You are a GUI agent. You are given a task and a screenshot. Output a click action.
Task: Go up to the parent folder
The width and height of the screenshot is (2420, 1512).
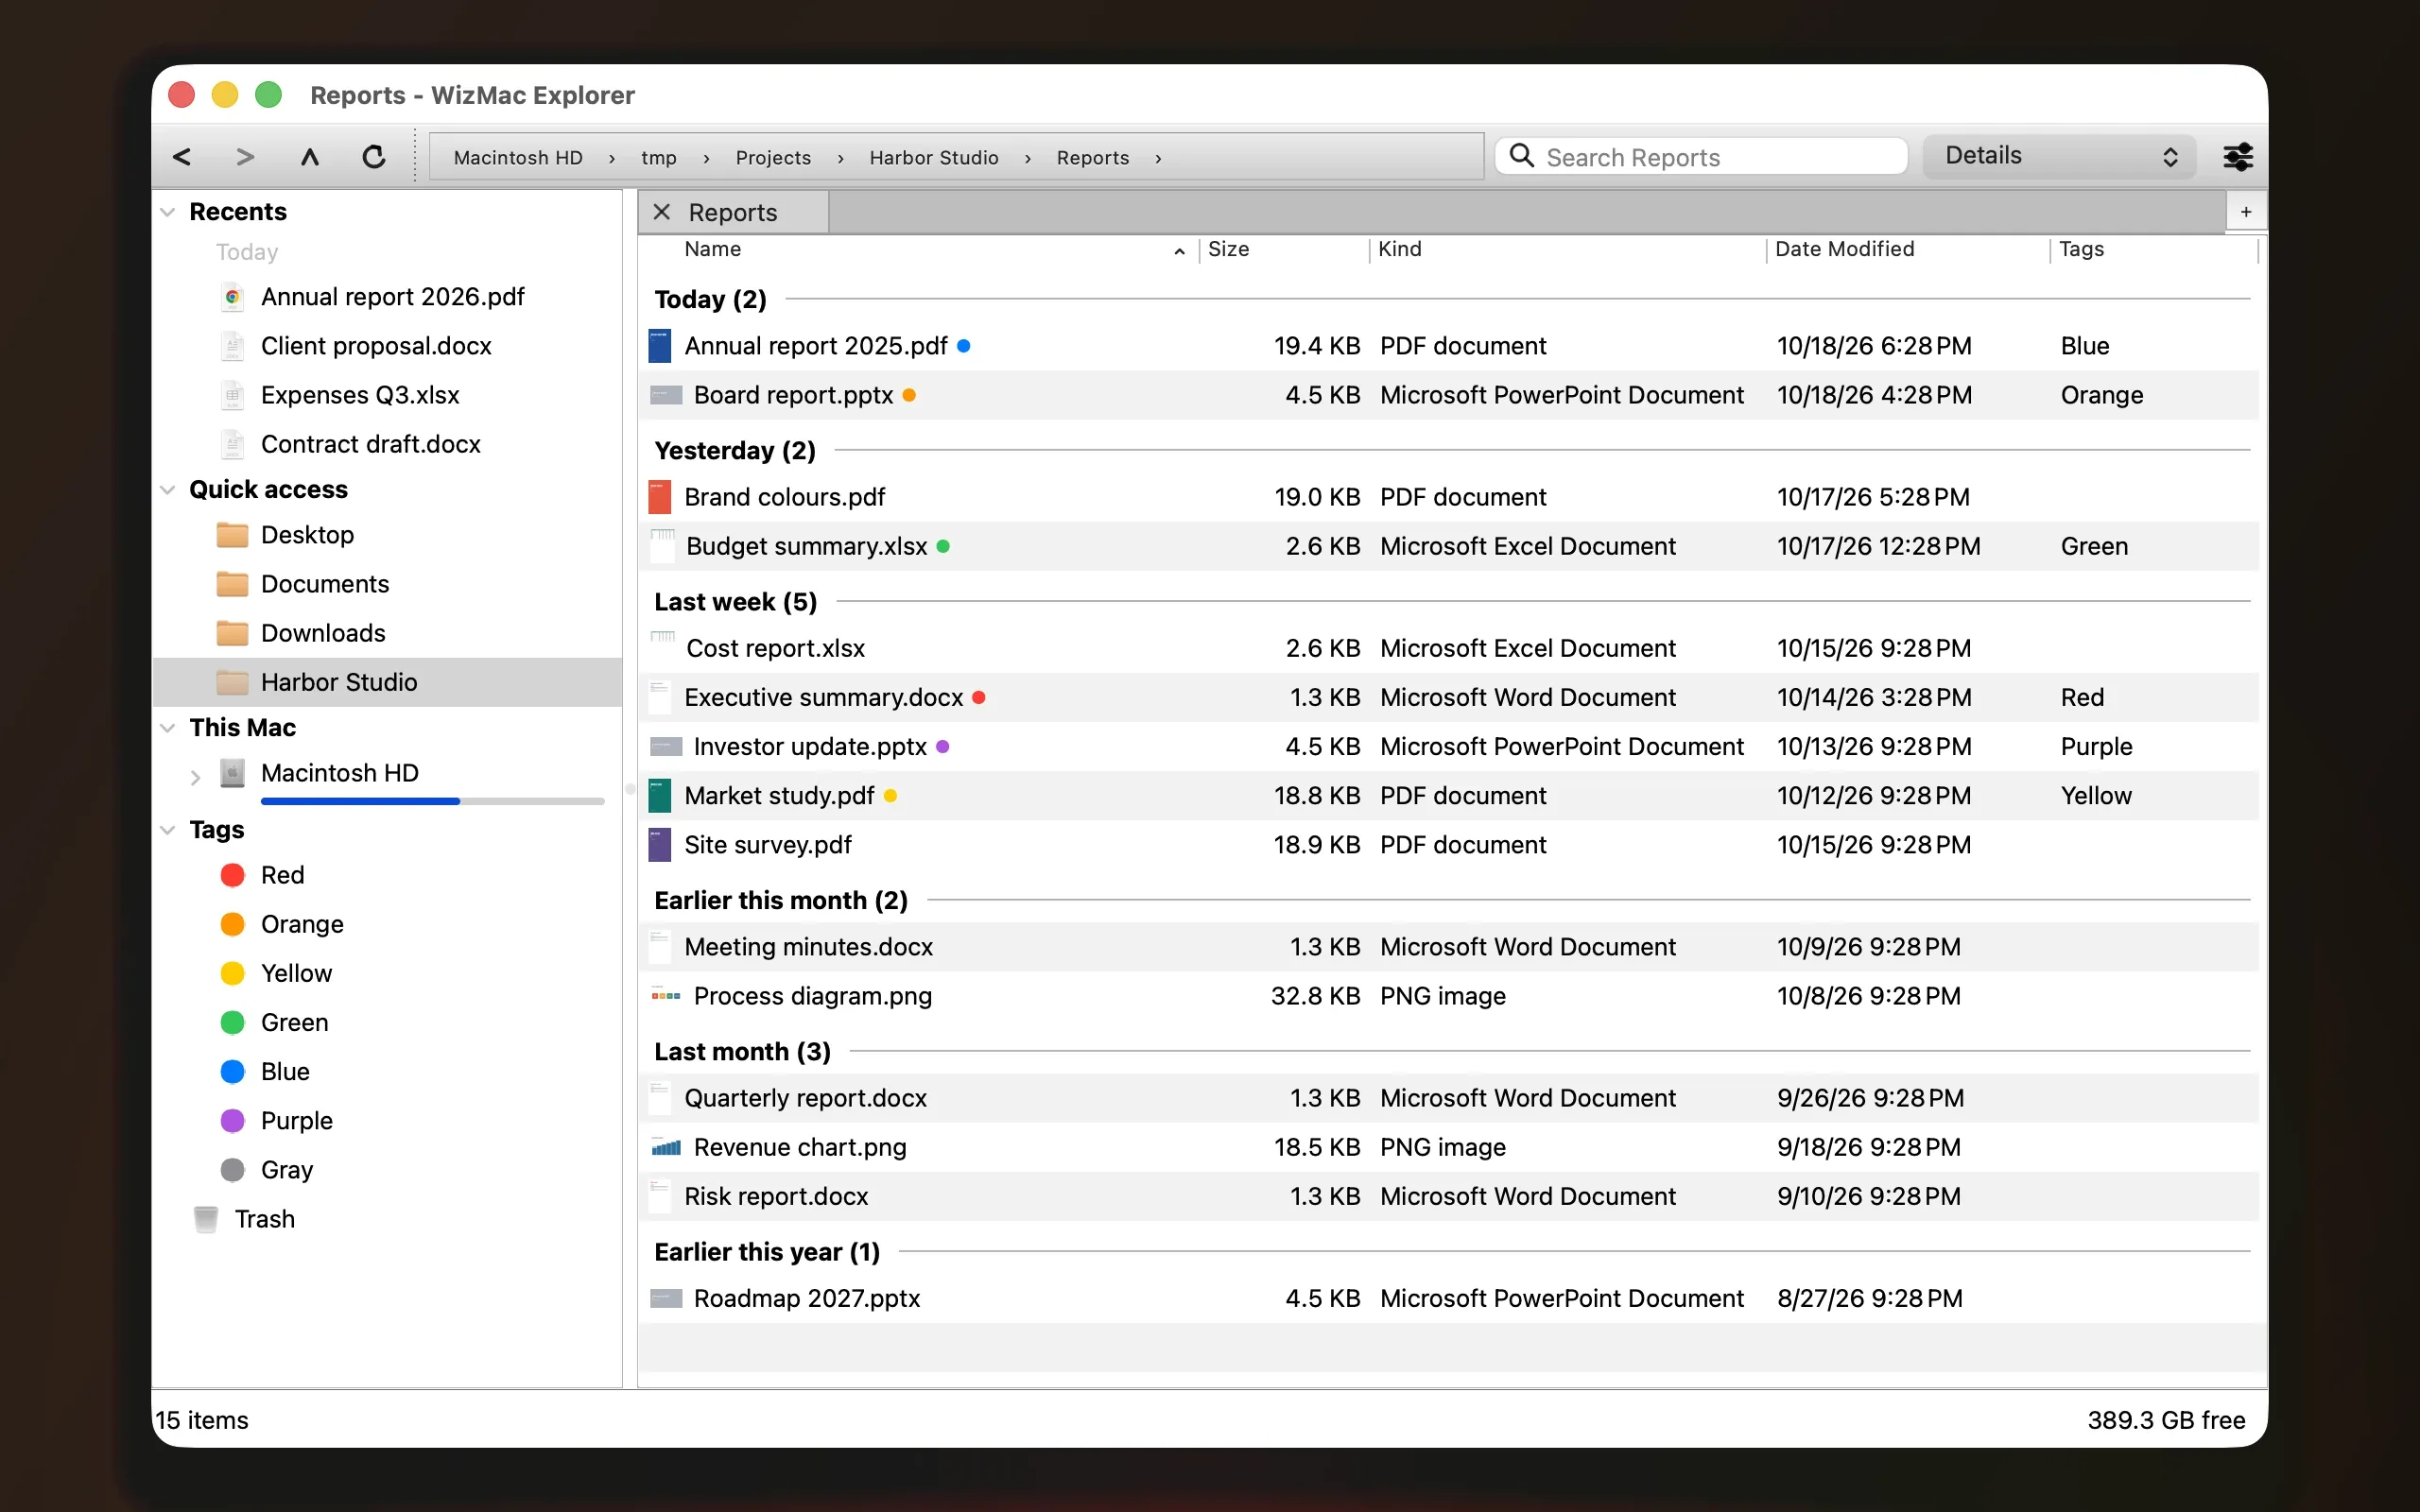[310, 157]
